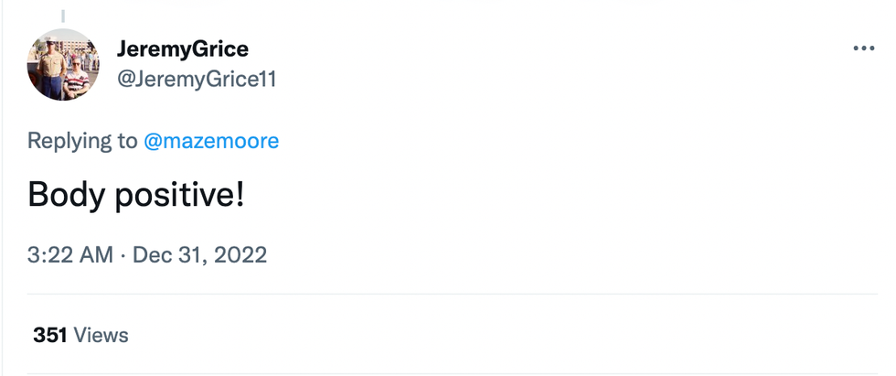Click JeremyGrice's profile avatar photo
The height and width of the screenshot is (376, 896).
point(63,65)
